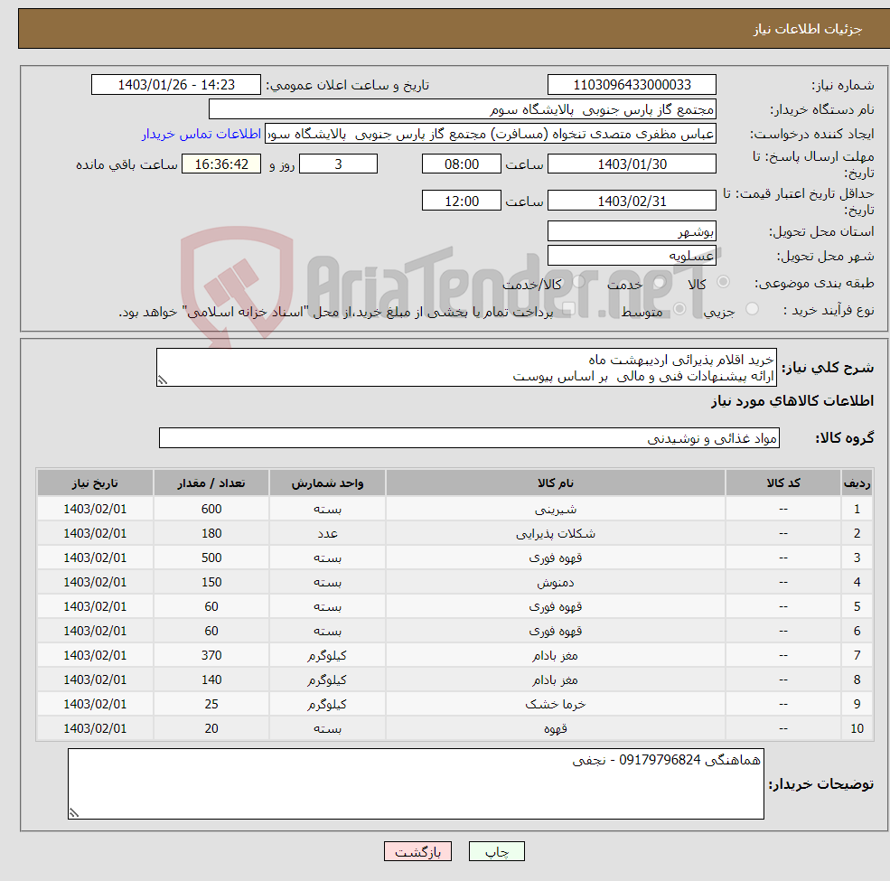Viewport: 890px width, 881px height.
Task: Click the item name شیرینی in row 1
Action: tap(556, 510)
